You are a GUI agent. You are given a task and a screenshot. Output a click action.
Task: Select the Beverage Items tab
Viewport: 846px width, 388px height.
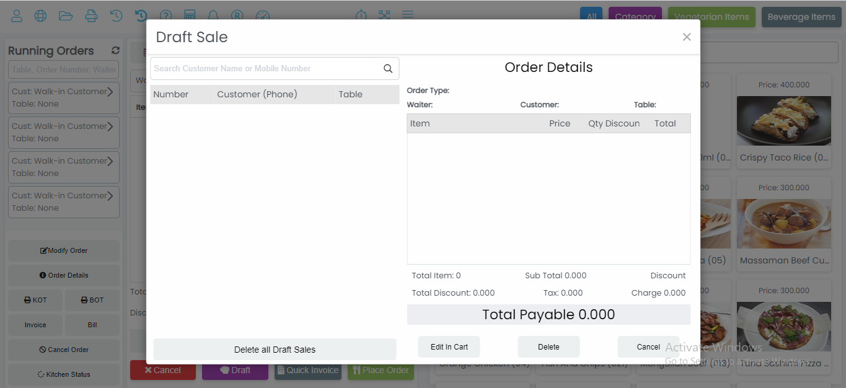pyautogui.click(x=801, y=17)
